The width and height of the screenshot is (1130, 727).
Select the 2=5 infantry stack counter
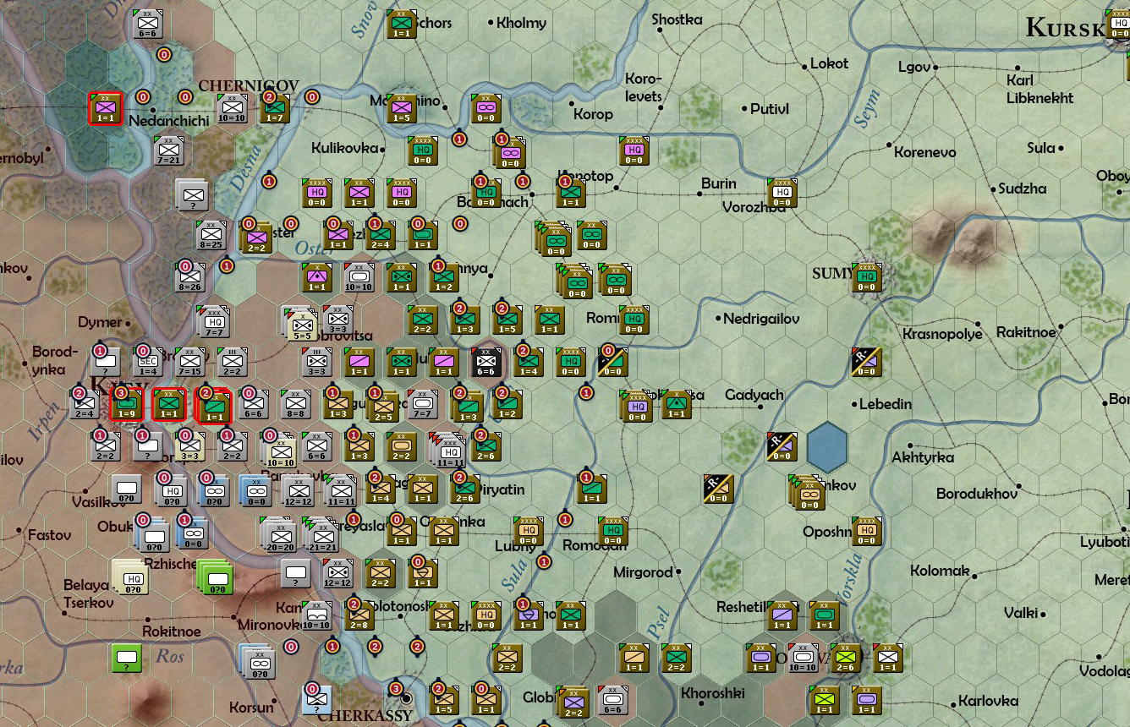(x=382, y=407)
